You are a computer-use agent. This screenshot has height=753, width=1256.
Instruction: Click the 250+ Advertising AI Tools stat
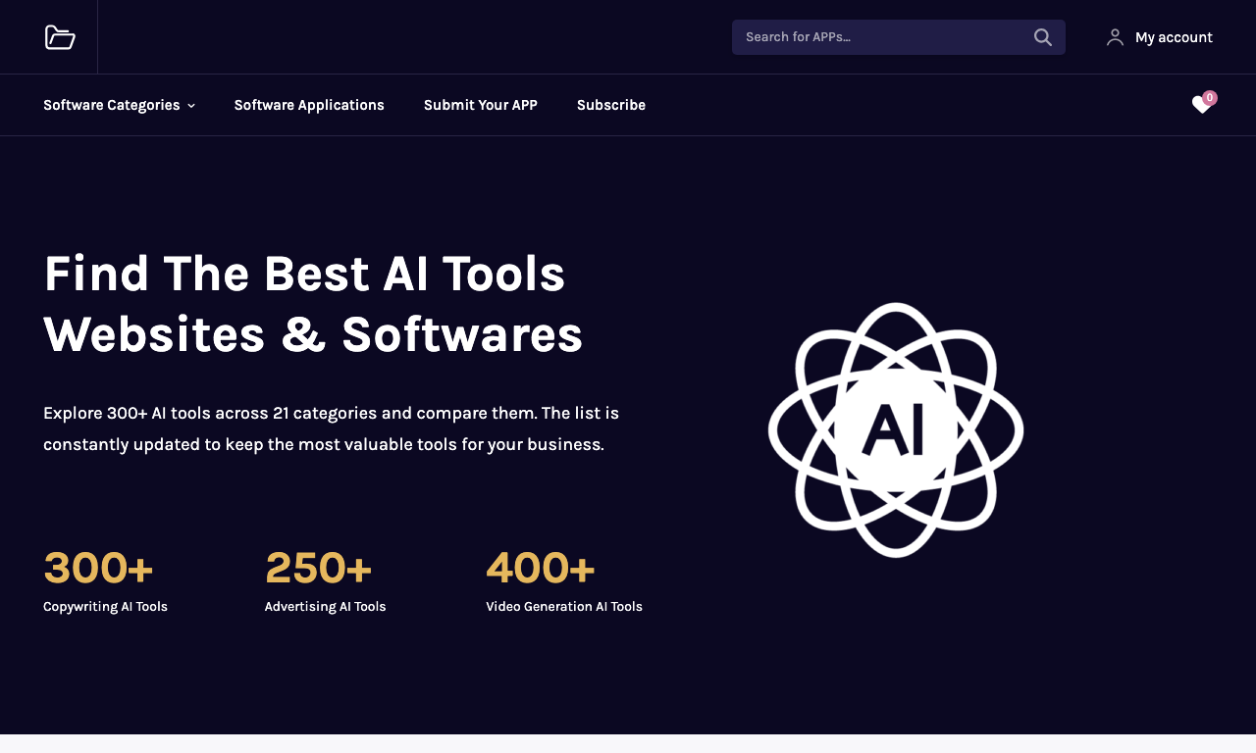[x=325, y=580]
